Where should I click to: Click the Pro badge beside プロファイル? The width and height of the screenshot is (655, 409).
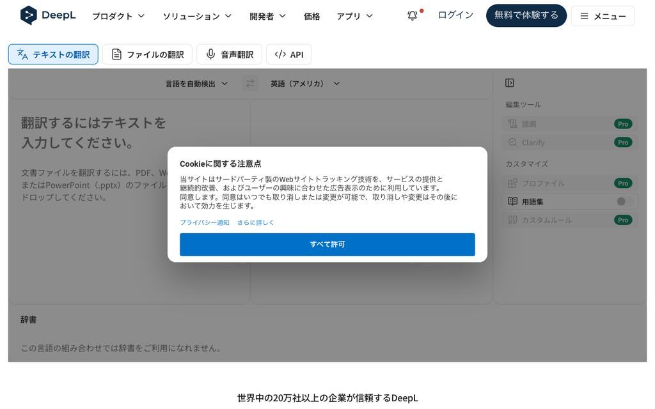(623, 183)
